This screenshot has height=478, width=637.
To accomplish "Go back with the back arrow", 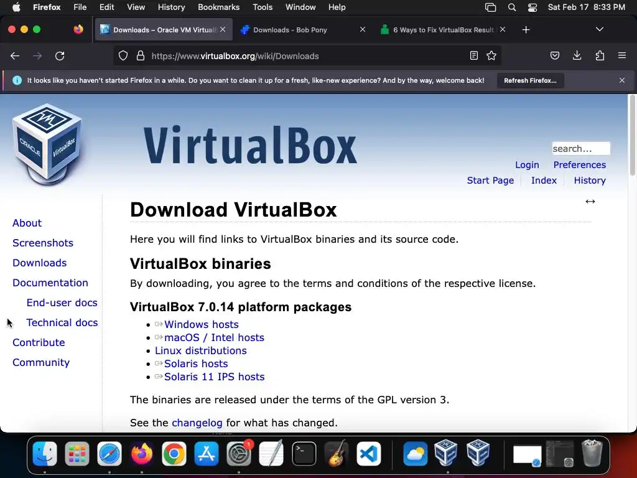I will pyautogui.click(x=15, y=56).
